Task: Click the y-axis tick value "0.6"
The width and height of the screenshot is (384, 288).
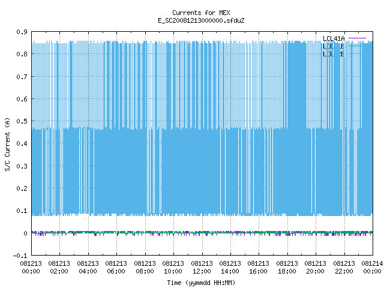Action: click(22, 99)
